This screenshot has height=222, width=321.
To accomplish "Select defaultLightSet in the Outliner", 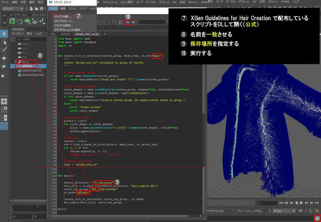I will point(32,70).
